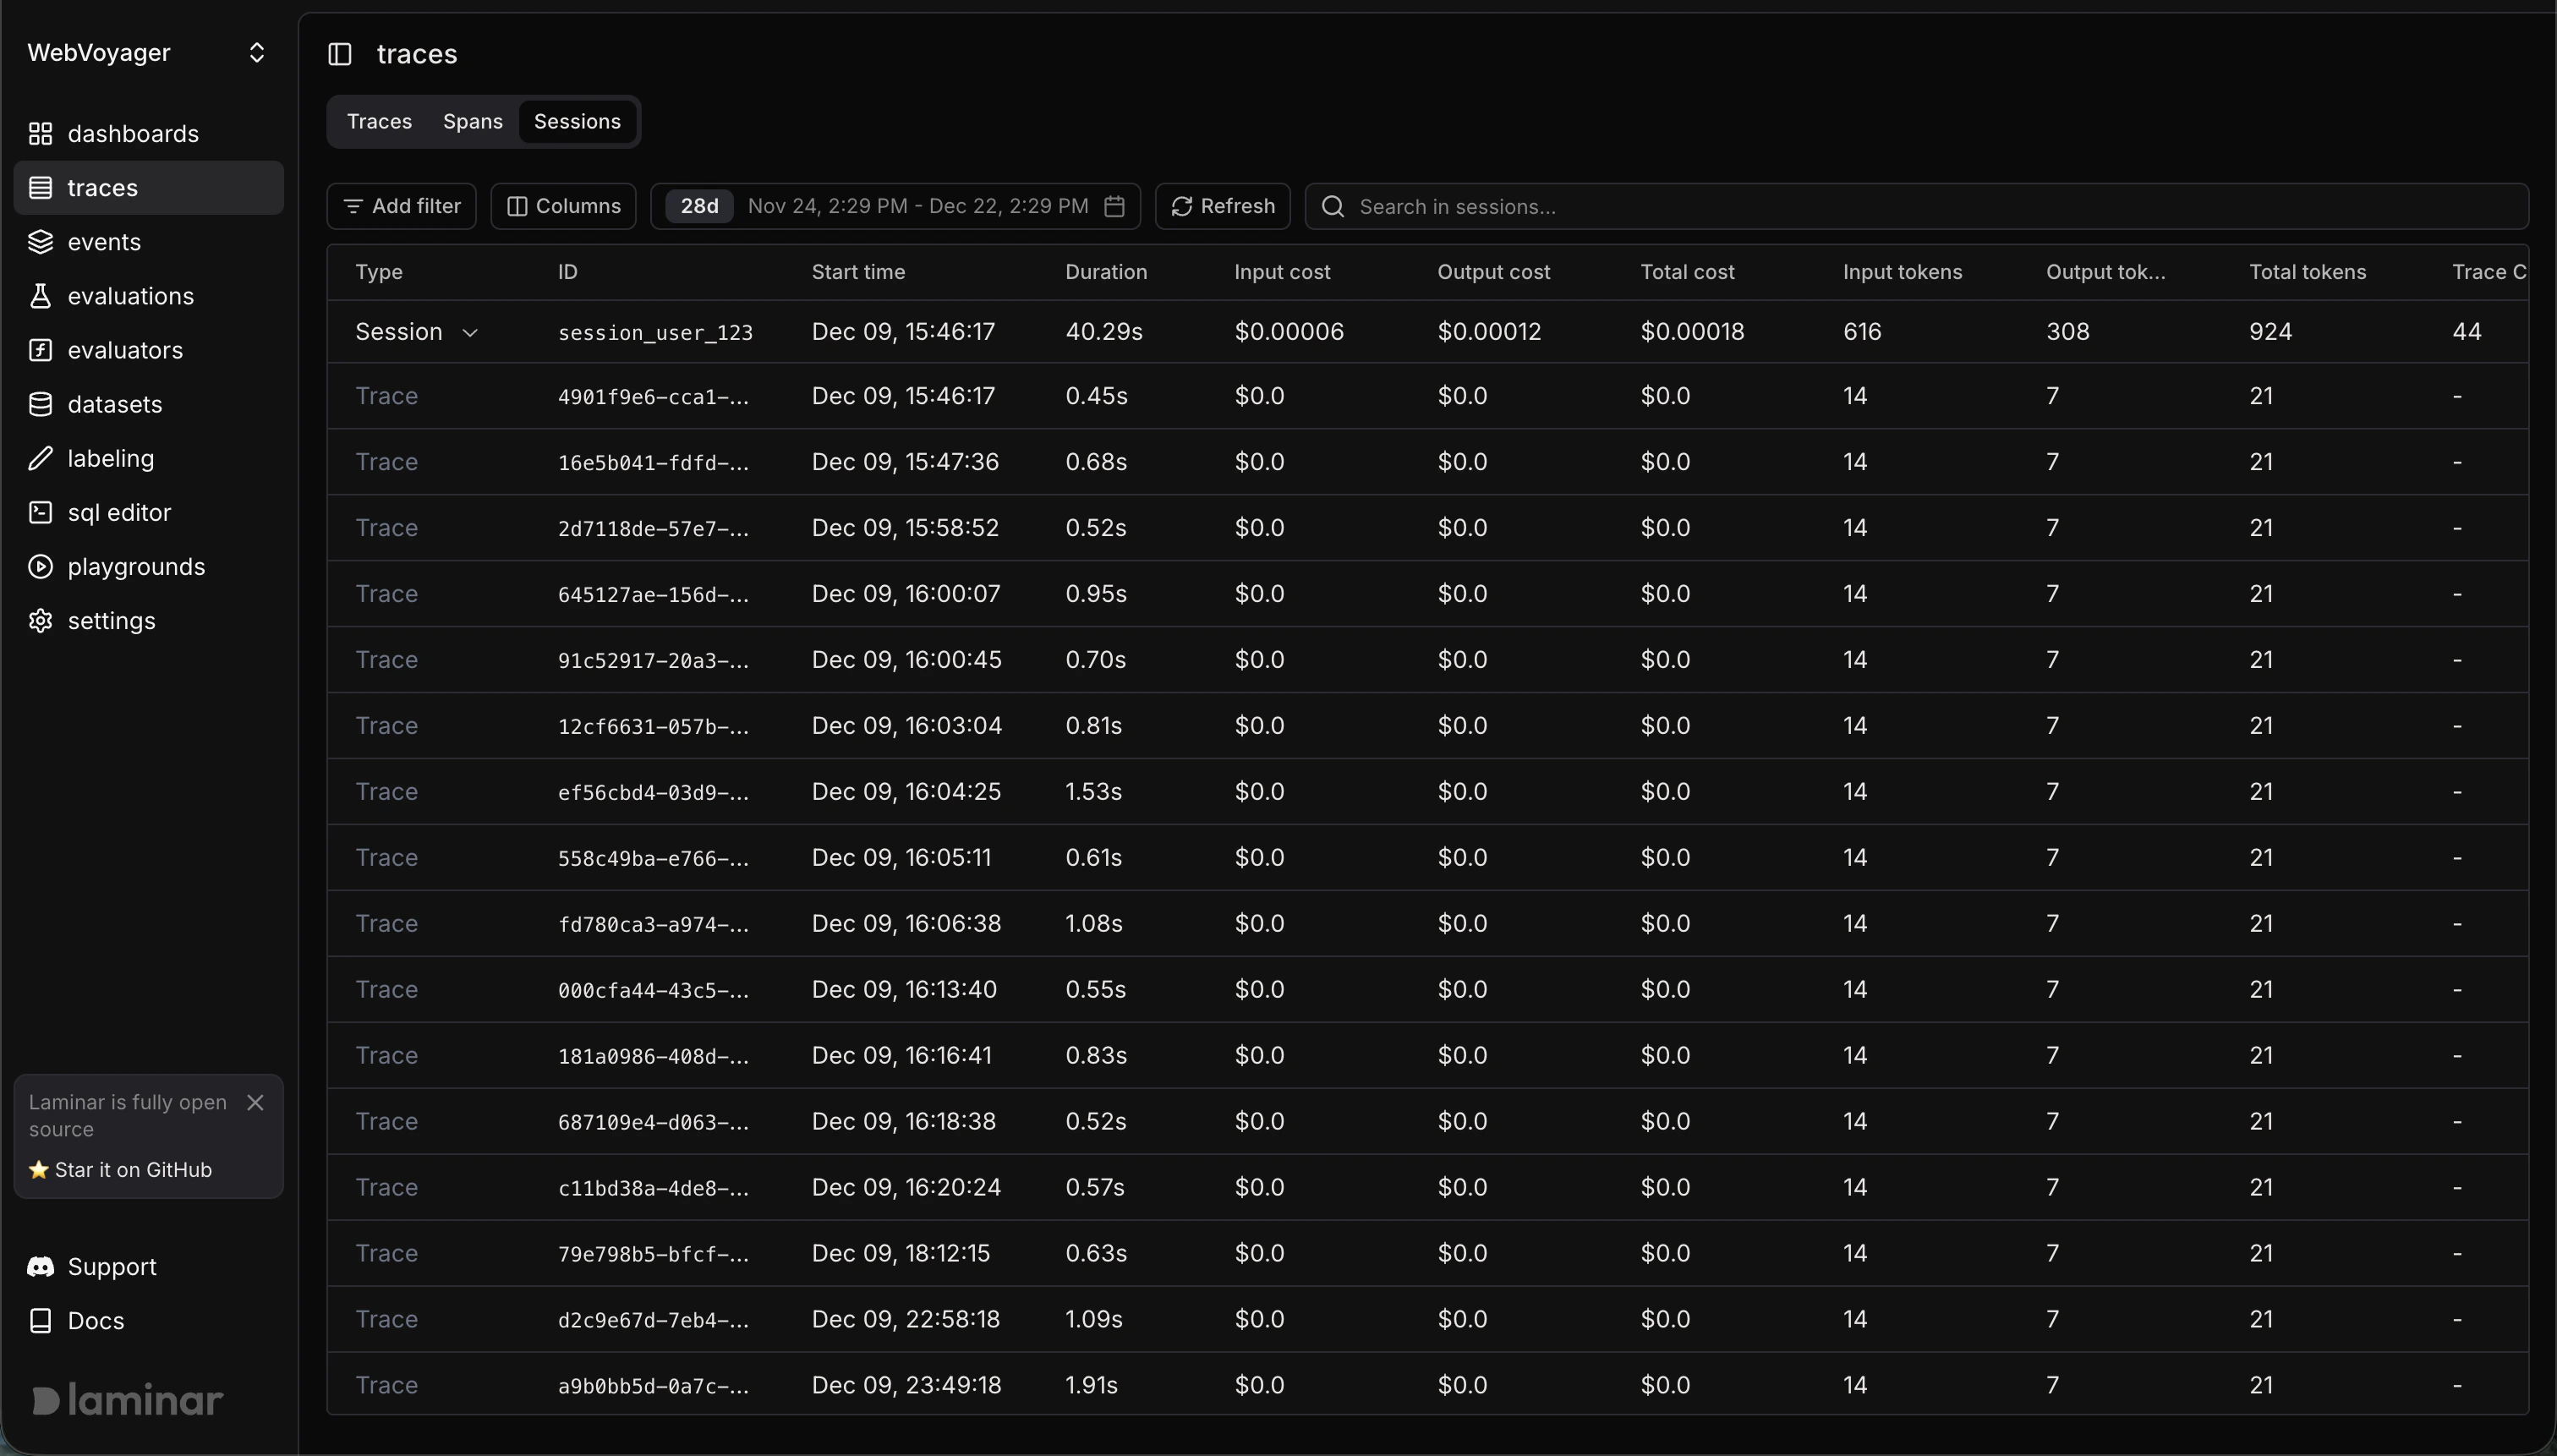Open the Columns selector
This screenshot has width=2557, height=1456.
[563, 206]
